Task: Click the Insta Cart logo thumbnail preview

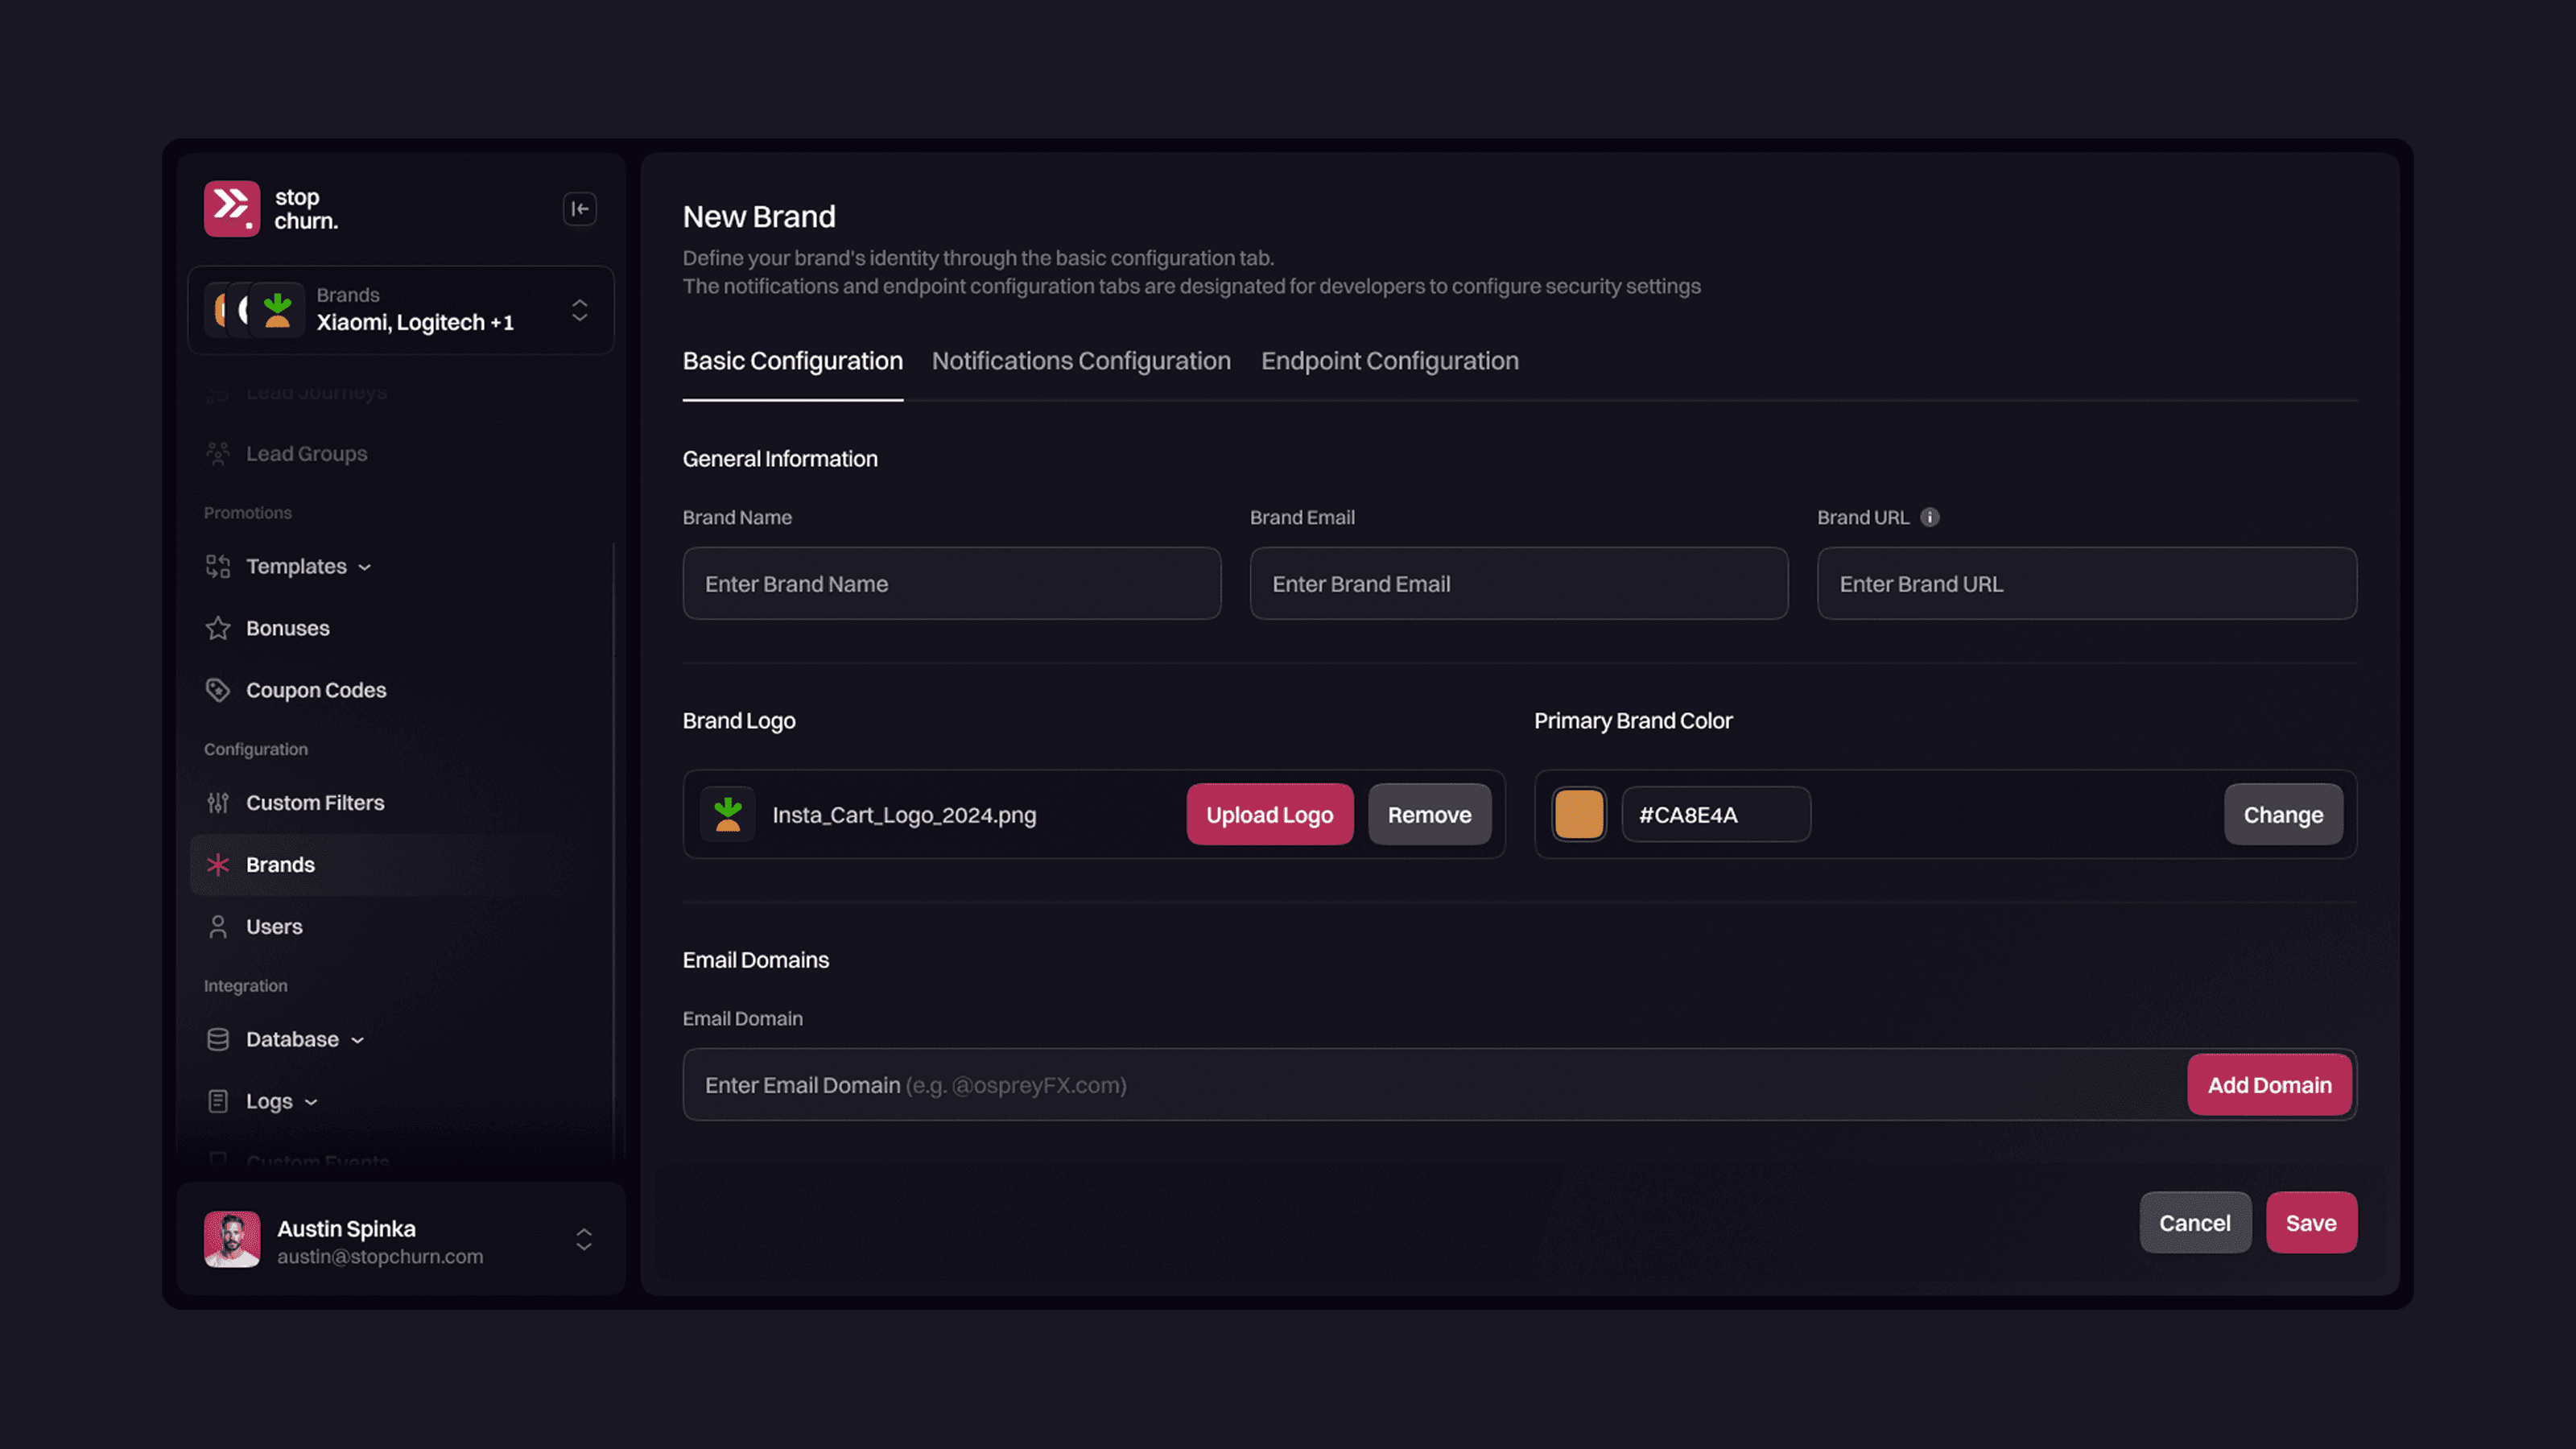Action: point(728,815)
